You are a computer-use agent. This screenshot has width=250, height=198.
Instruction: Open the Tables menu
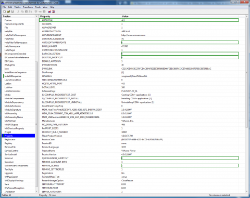coord(17,7)
